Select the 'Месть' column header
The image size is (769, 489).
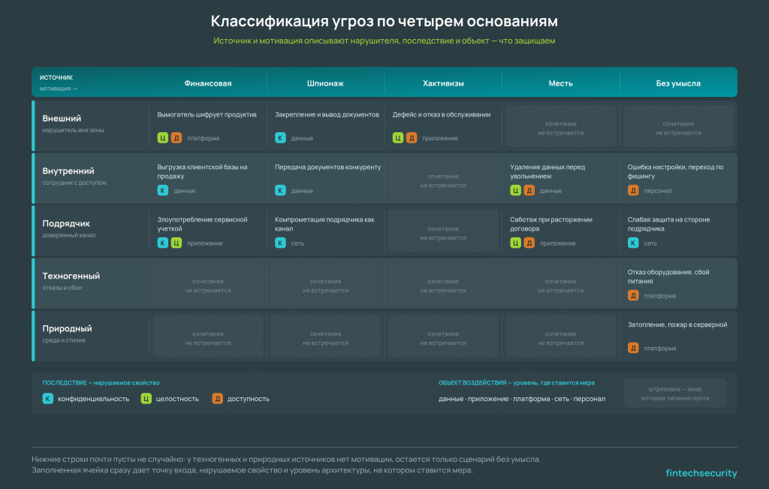tap(560, 83)
